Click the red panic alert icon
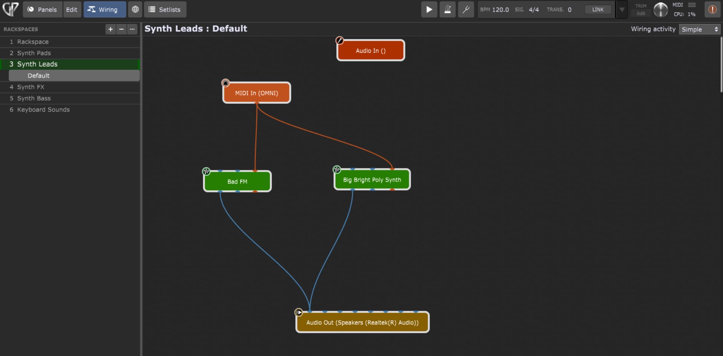This screenshot has height=356, width=723. (712, 9)
